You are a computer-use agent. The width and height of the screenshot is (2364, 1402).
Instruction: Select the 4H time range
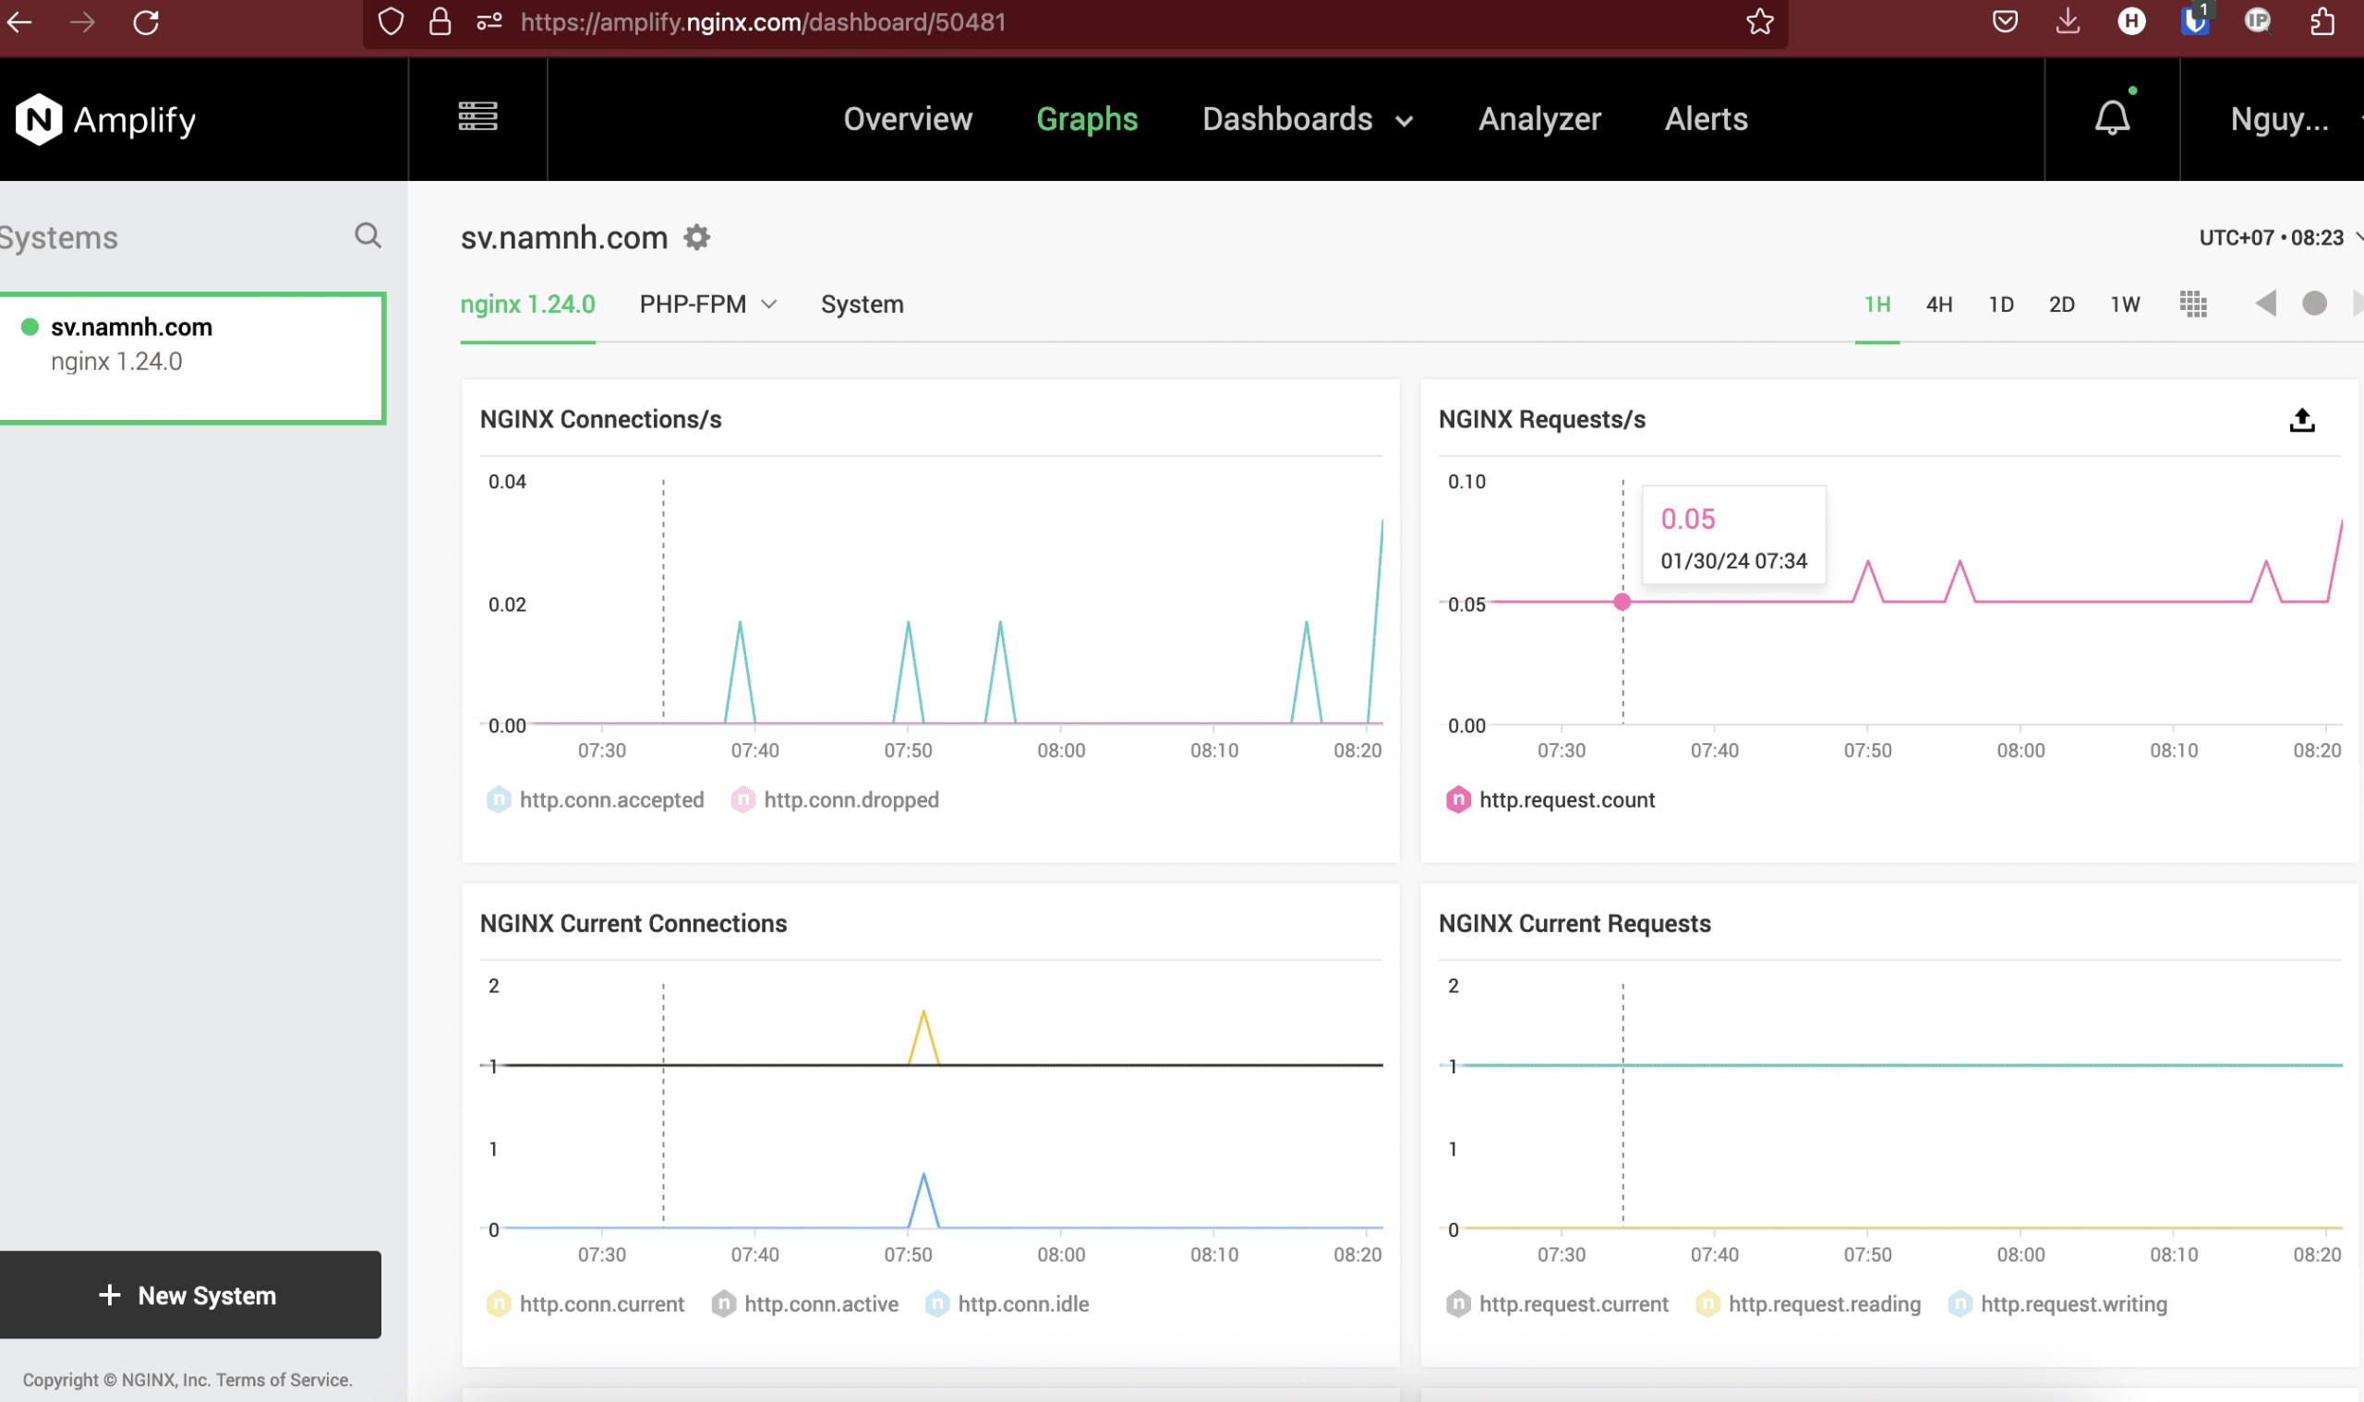coord(1938,305)
